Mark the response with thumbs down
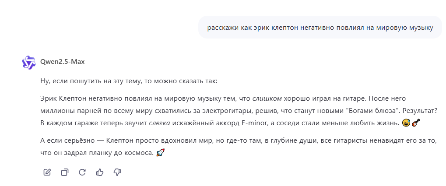This screenshot has height=186, width=446. point(117,172)
